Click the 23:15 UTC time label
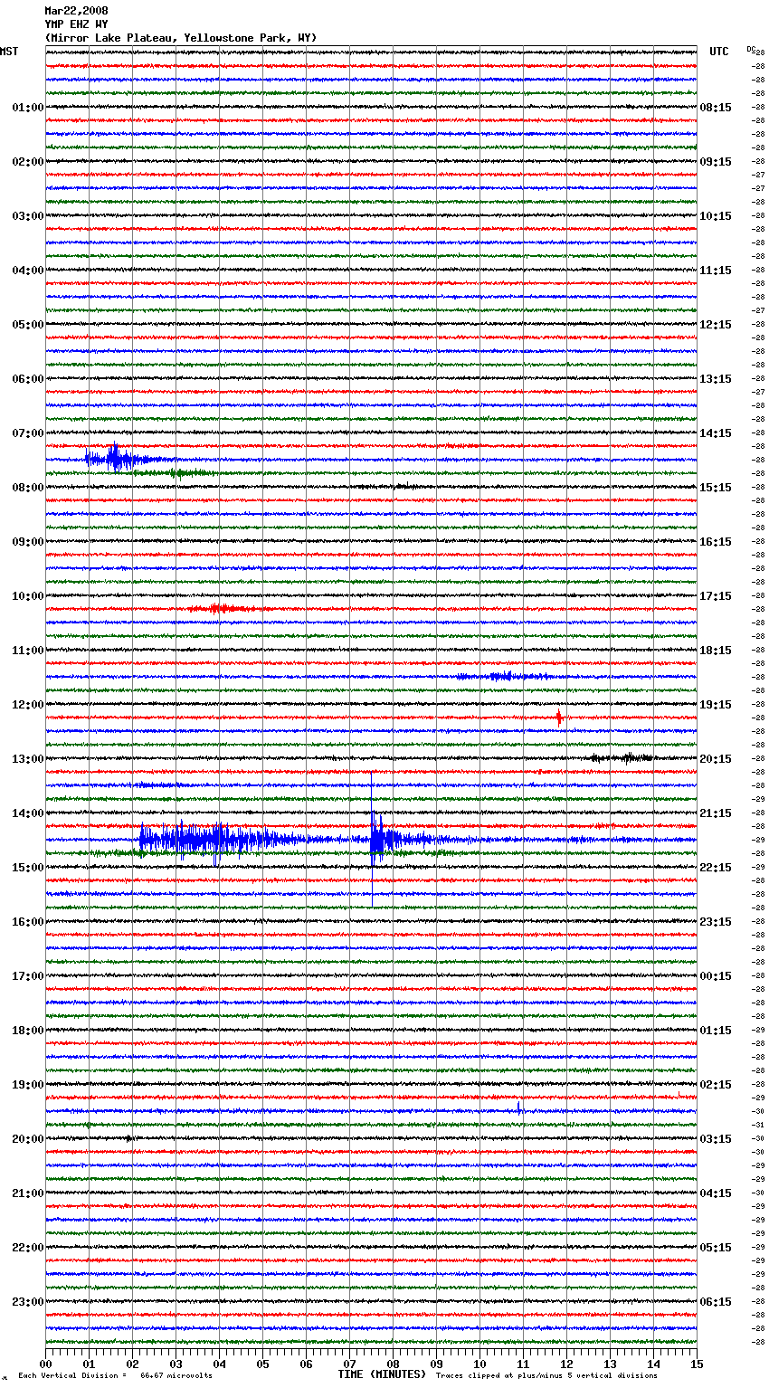The width and height of the screenshot is (769, 1388). 716,922
